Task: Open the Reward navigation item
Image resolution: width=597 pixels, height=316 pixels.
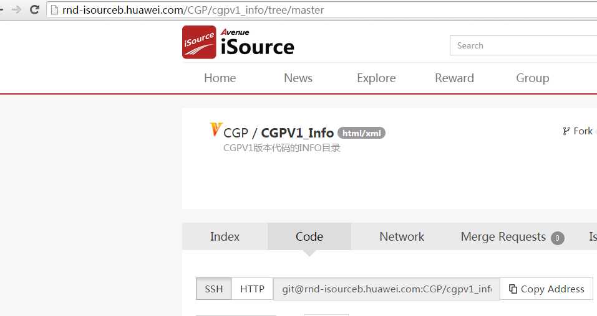Action: (x=454, y=78)
